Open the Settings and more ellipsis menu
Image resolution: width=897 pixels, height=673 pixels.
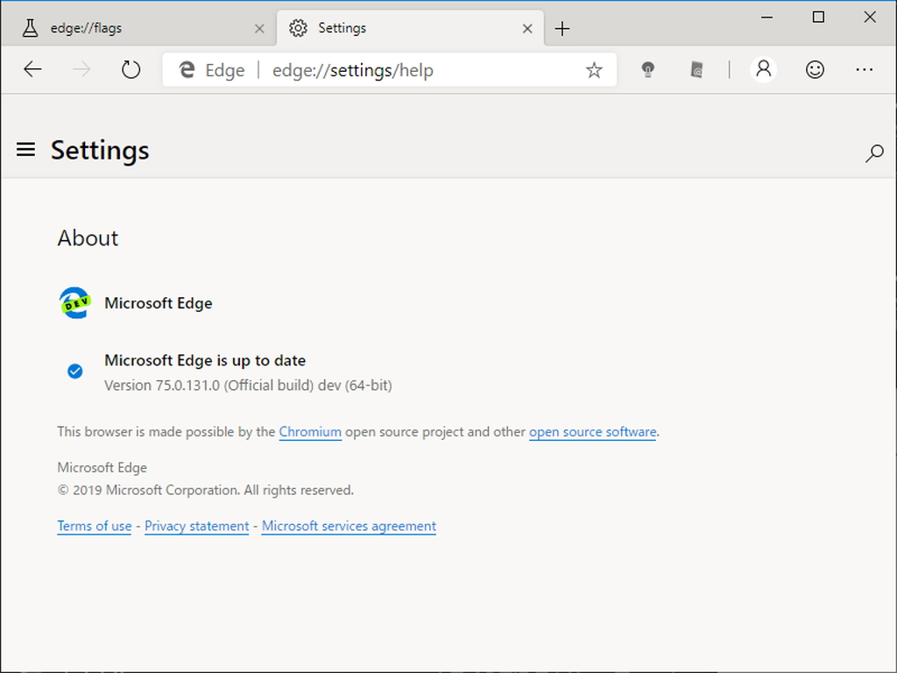865,69
